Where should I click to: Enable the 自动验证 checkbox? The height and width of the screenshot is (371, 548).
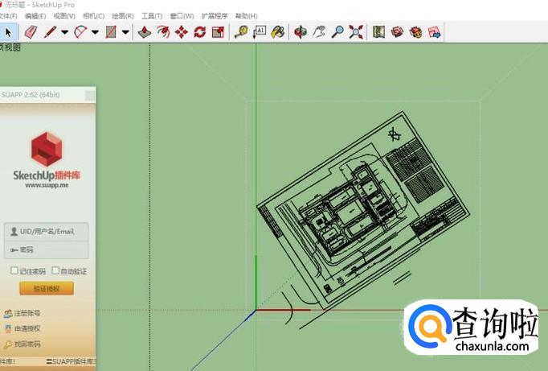[55, 270]
